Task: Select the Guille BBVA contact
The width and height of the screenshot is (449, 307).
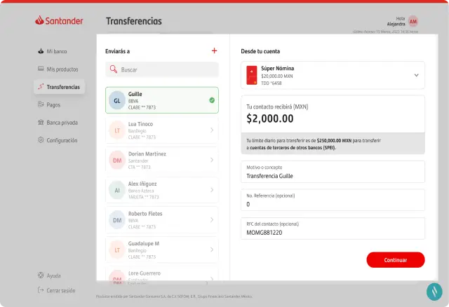Action: coord(162,100)
